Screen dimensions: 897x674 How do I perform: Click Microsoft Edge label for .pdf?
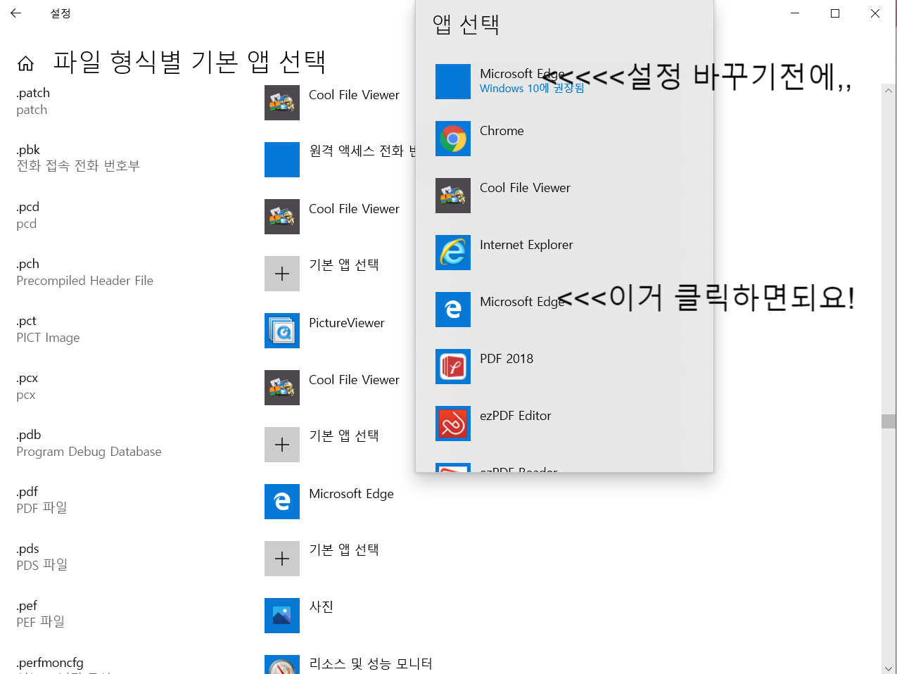[351, 494]
